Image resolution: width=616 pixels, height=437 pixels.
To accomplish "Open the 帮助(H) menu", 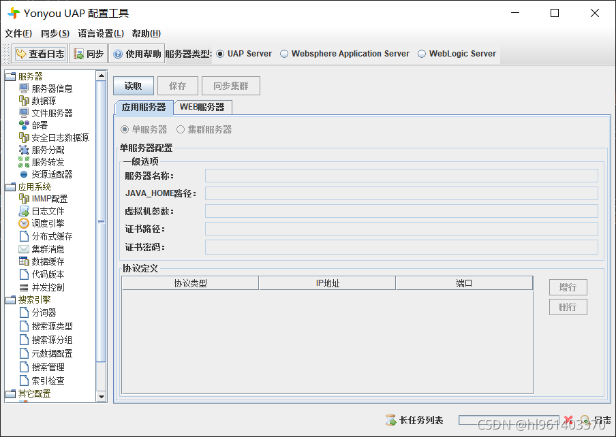I will [146, 33].
